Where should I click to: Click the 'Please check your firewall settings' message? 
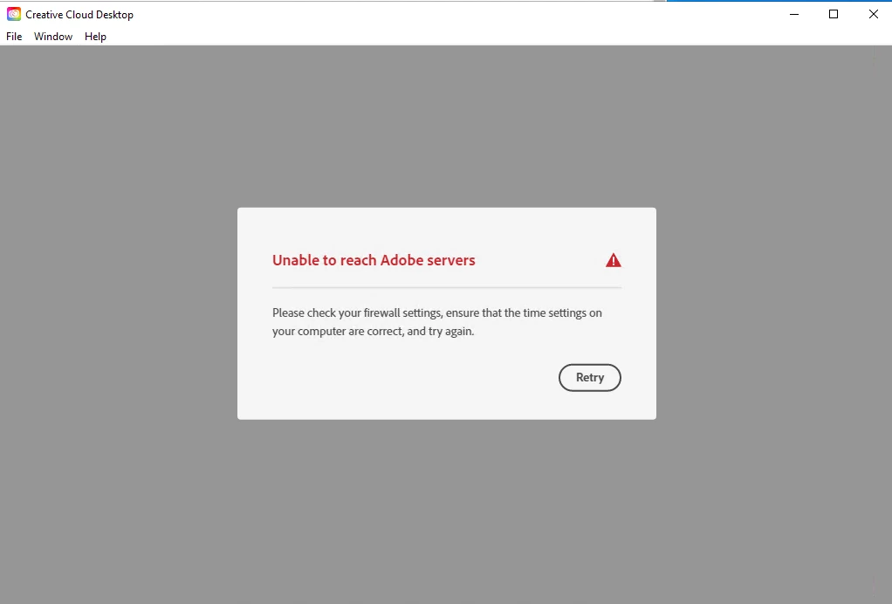pyautogui.click(x=437, y=322)
